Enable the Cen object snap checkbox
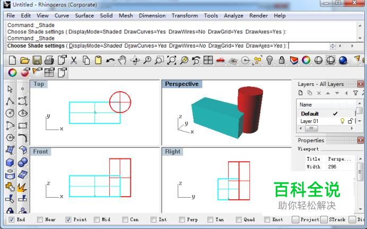The image size is (367, 229). coord(125,219)
